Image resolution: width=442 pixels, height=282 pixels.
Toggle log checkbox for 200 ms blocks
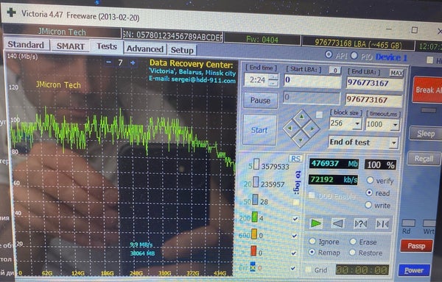click(295, 219)
